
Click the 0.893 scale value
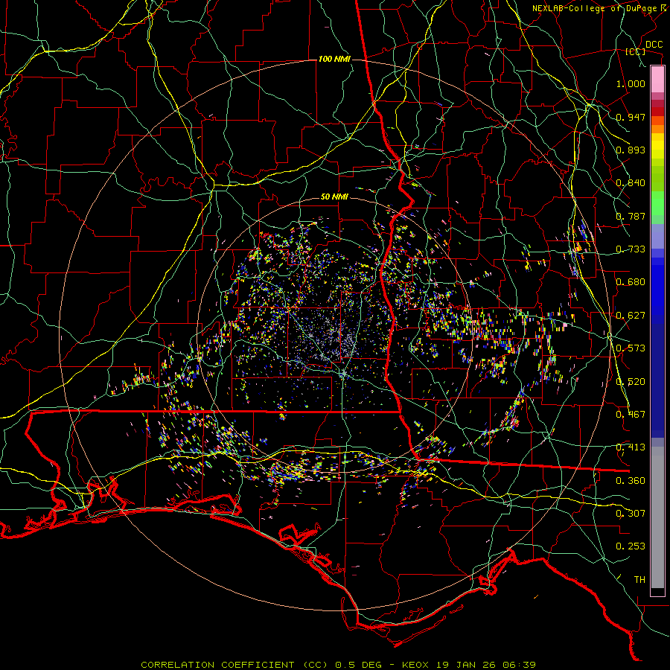[631, 150]
